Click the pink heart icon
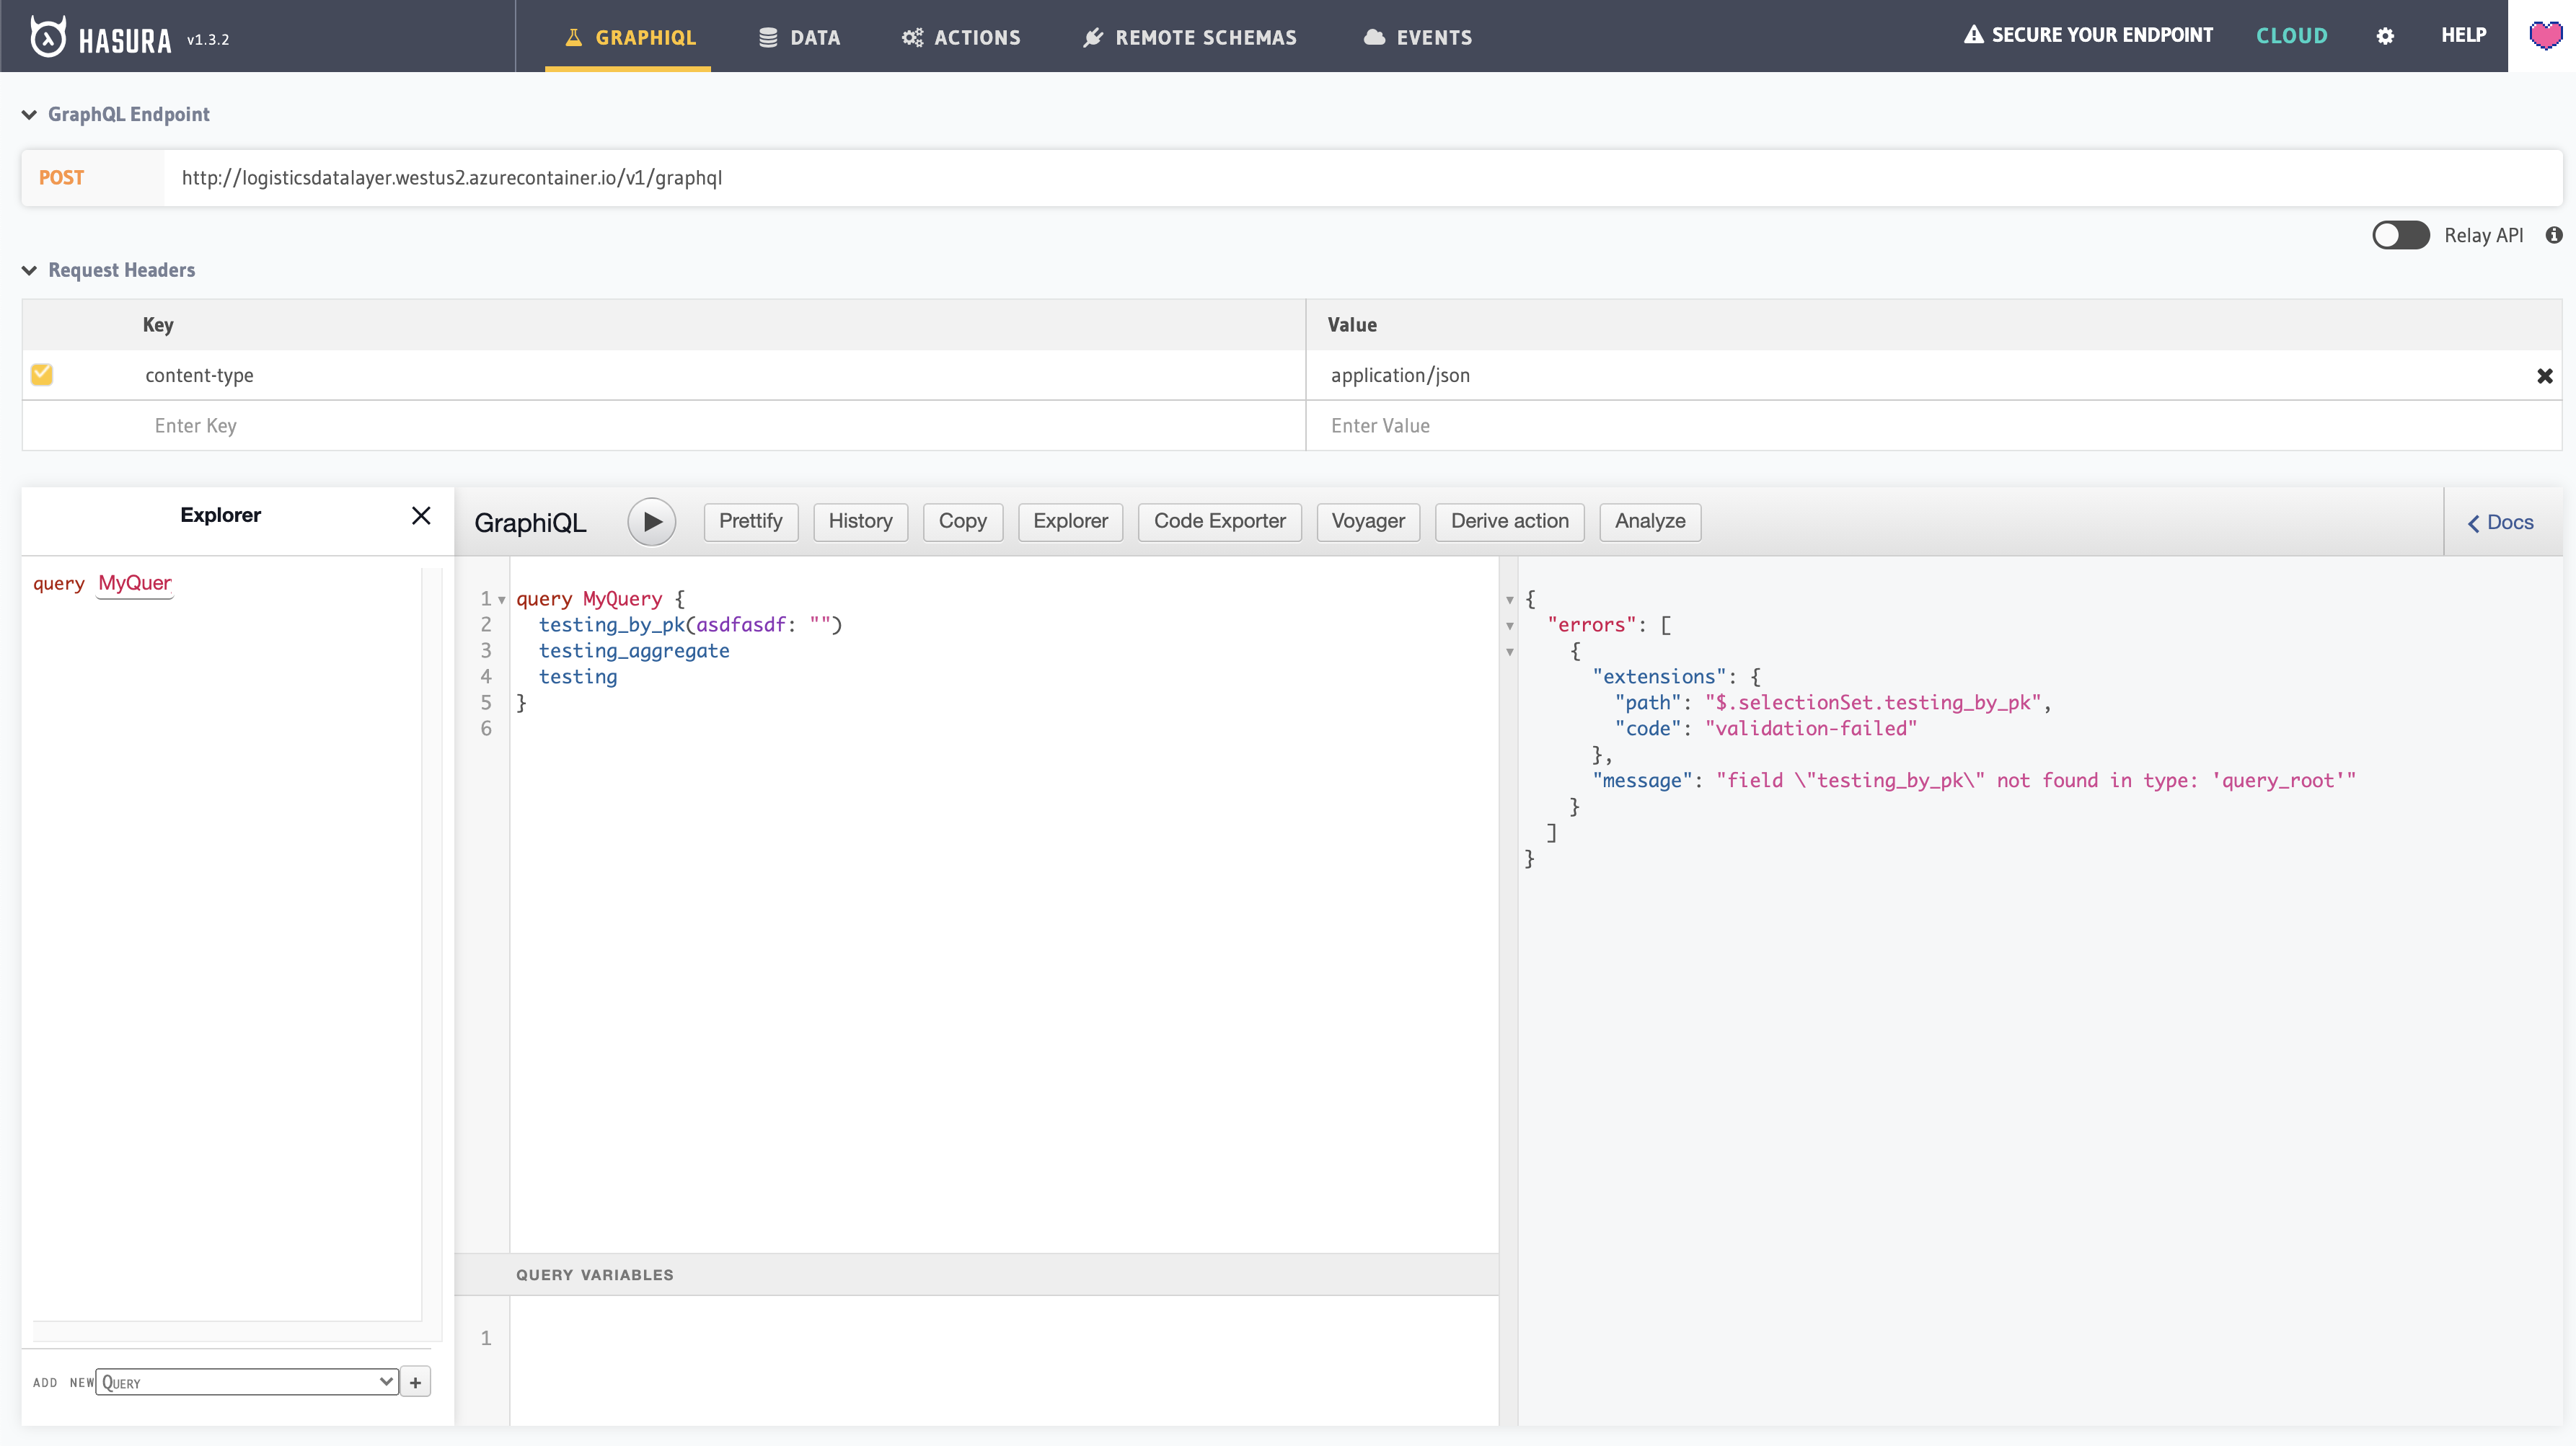The image size is (2576, 1446). pos(2545,36)
